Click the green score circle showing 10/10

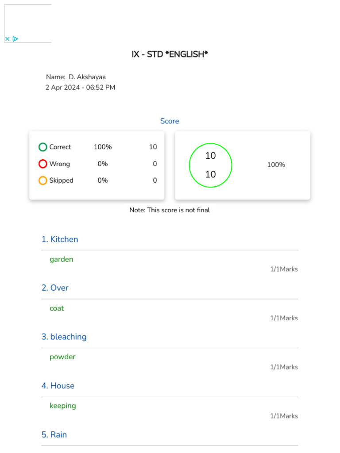point(210,165)
